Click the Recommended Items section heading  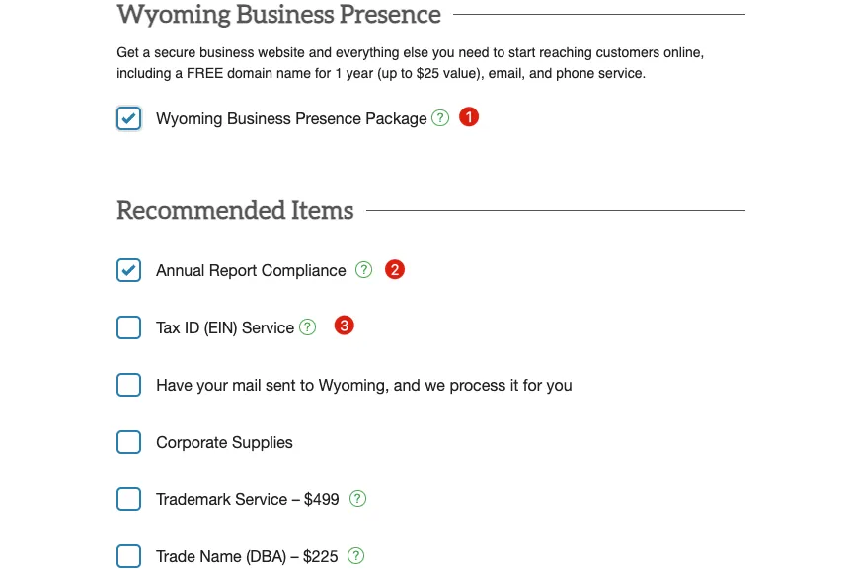point(235,210)
